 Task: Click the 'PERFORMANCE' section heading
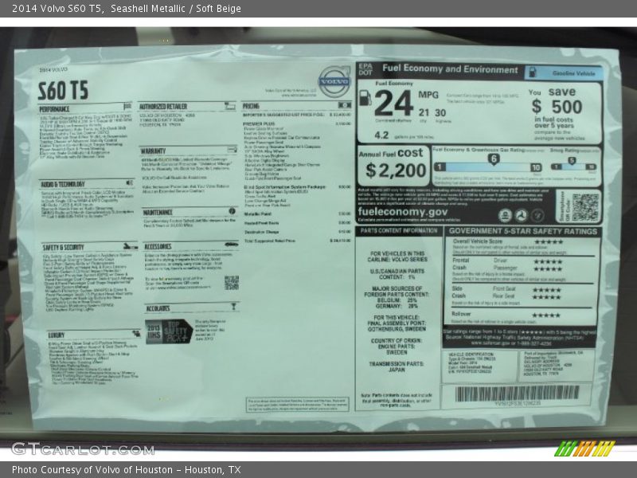coord(54,109)
